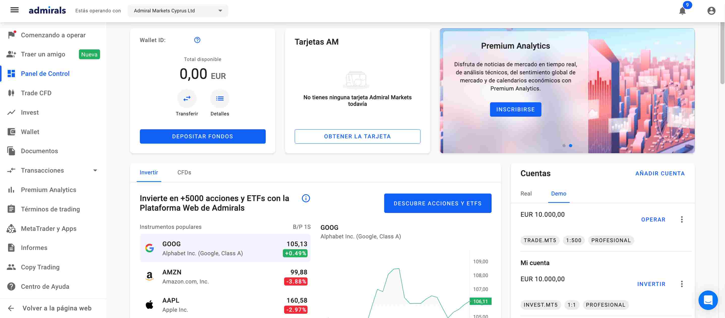This screenshot has height=318, width=725.
Task: Click the page vertical scrollbar
Action: [722, 53]
